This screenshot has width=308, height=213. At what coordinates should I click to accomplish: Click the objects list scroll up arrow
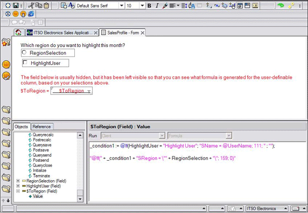(x=80, y=135)
